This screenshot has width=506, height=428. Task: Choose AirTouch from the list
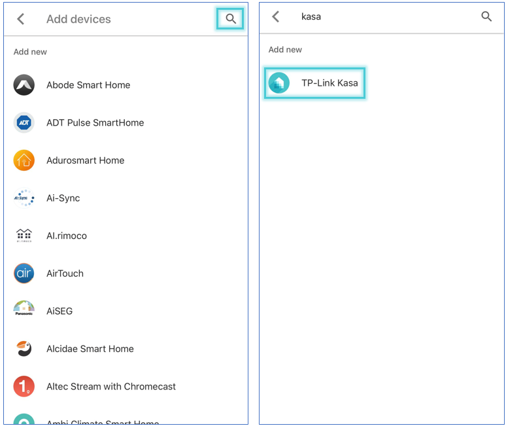(126, 274)
